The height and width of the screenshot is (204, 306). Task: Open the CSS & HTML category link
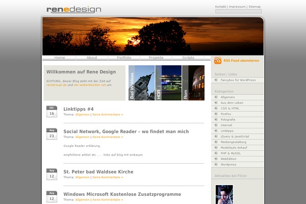tap(230, 108)
